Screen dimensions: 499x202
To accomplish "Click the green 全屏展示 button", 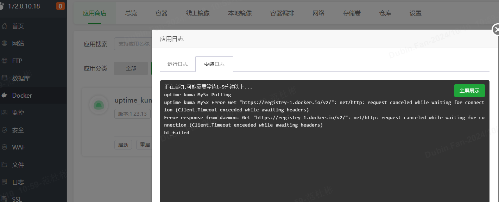I will point(469,91).
